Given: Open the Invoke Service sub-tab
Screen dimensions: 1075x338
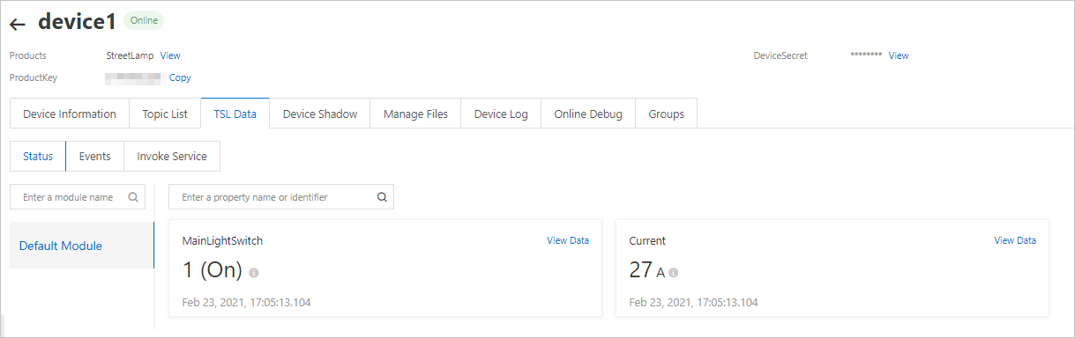Looking at the screenshot, I should 172,156.
